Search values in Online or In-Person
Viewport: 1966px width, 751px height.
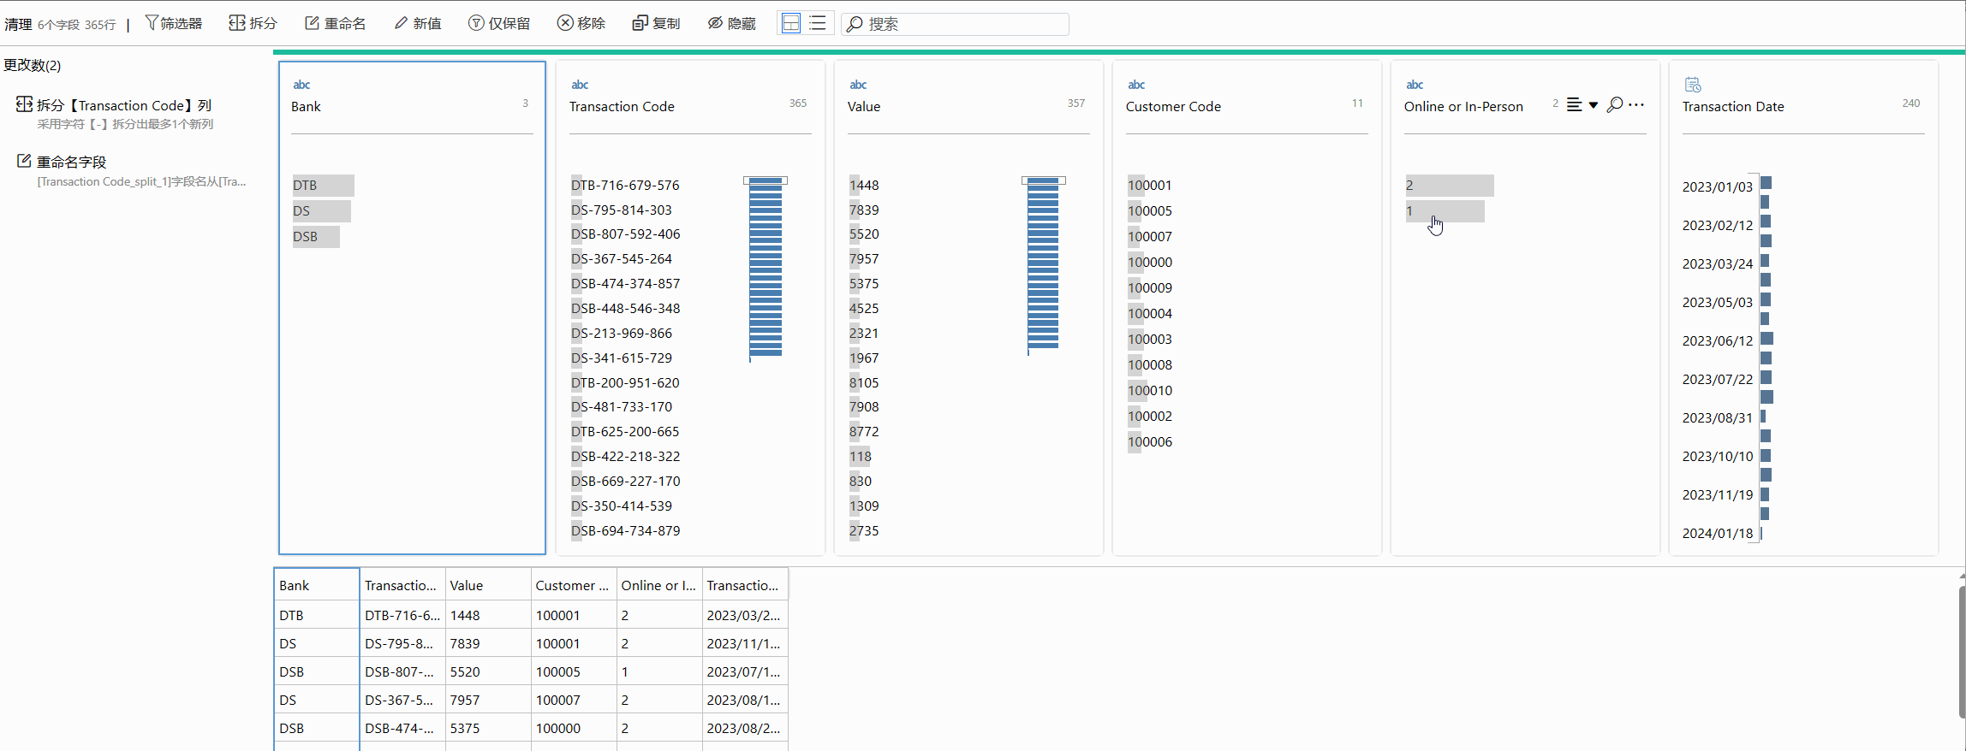1615,104
